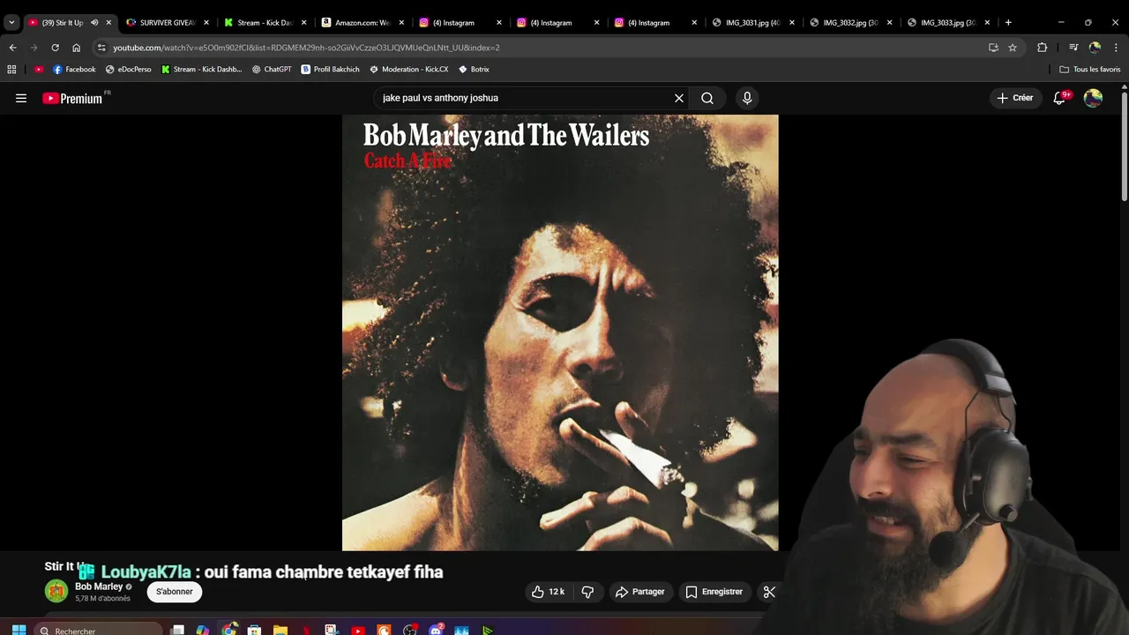Click the taskbar Rechercher search box

tap(99, 630)
